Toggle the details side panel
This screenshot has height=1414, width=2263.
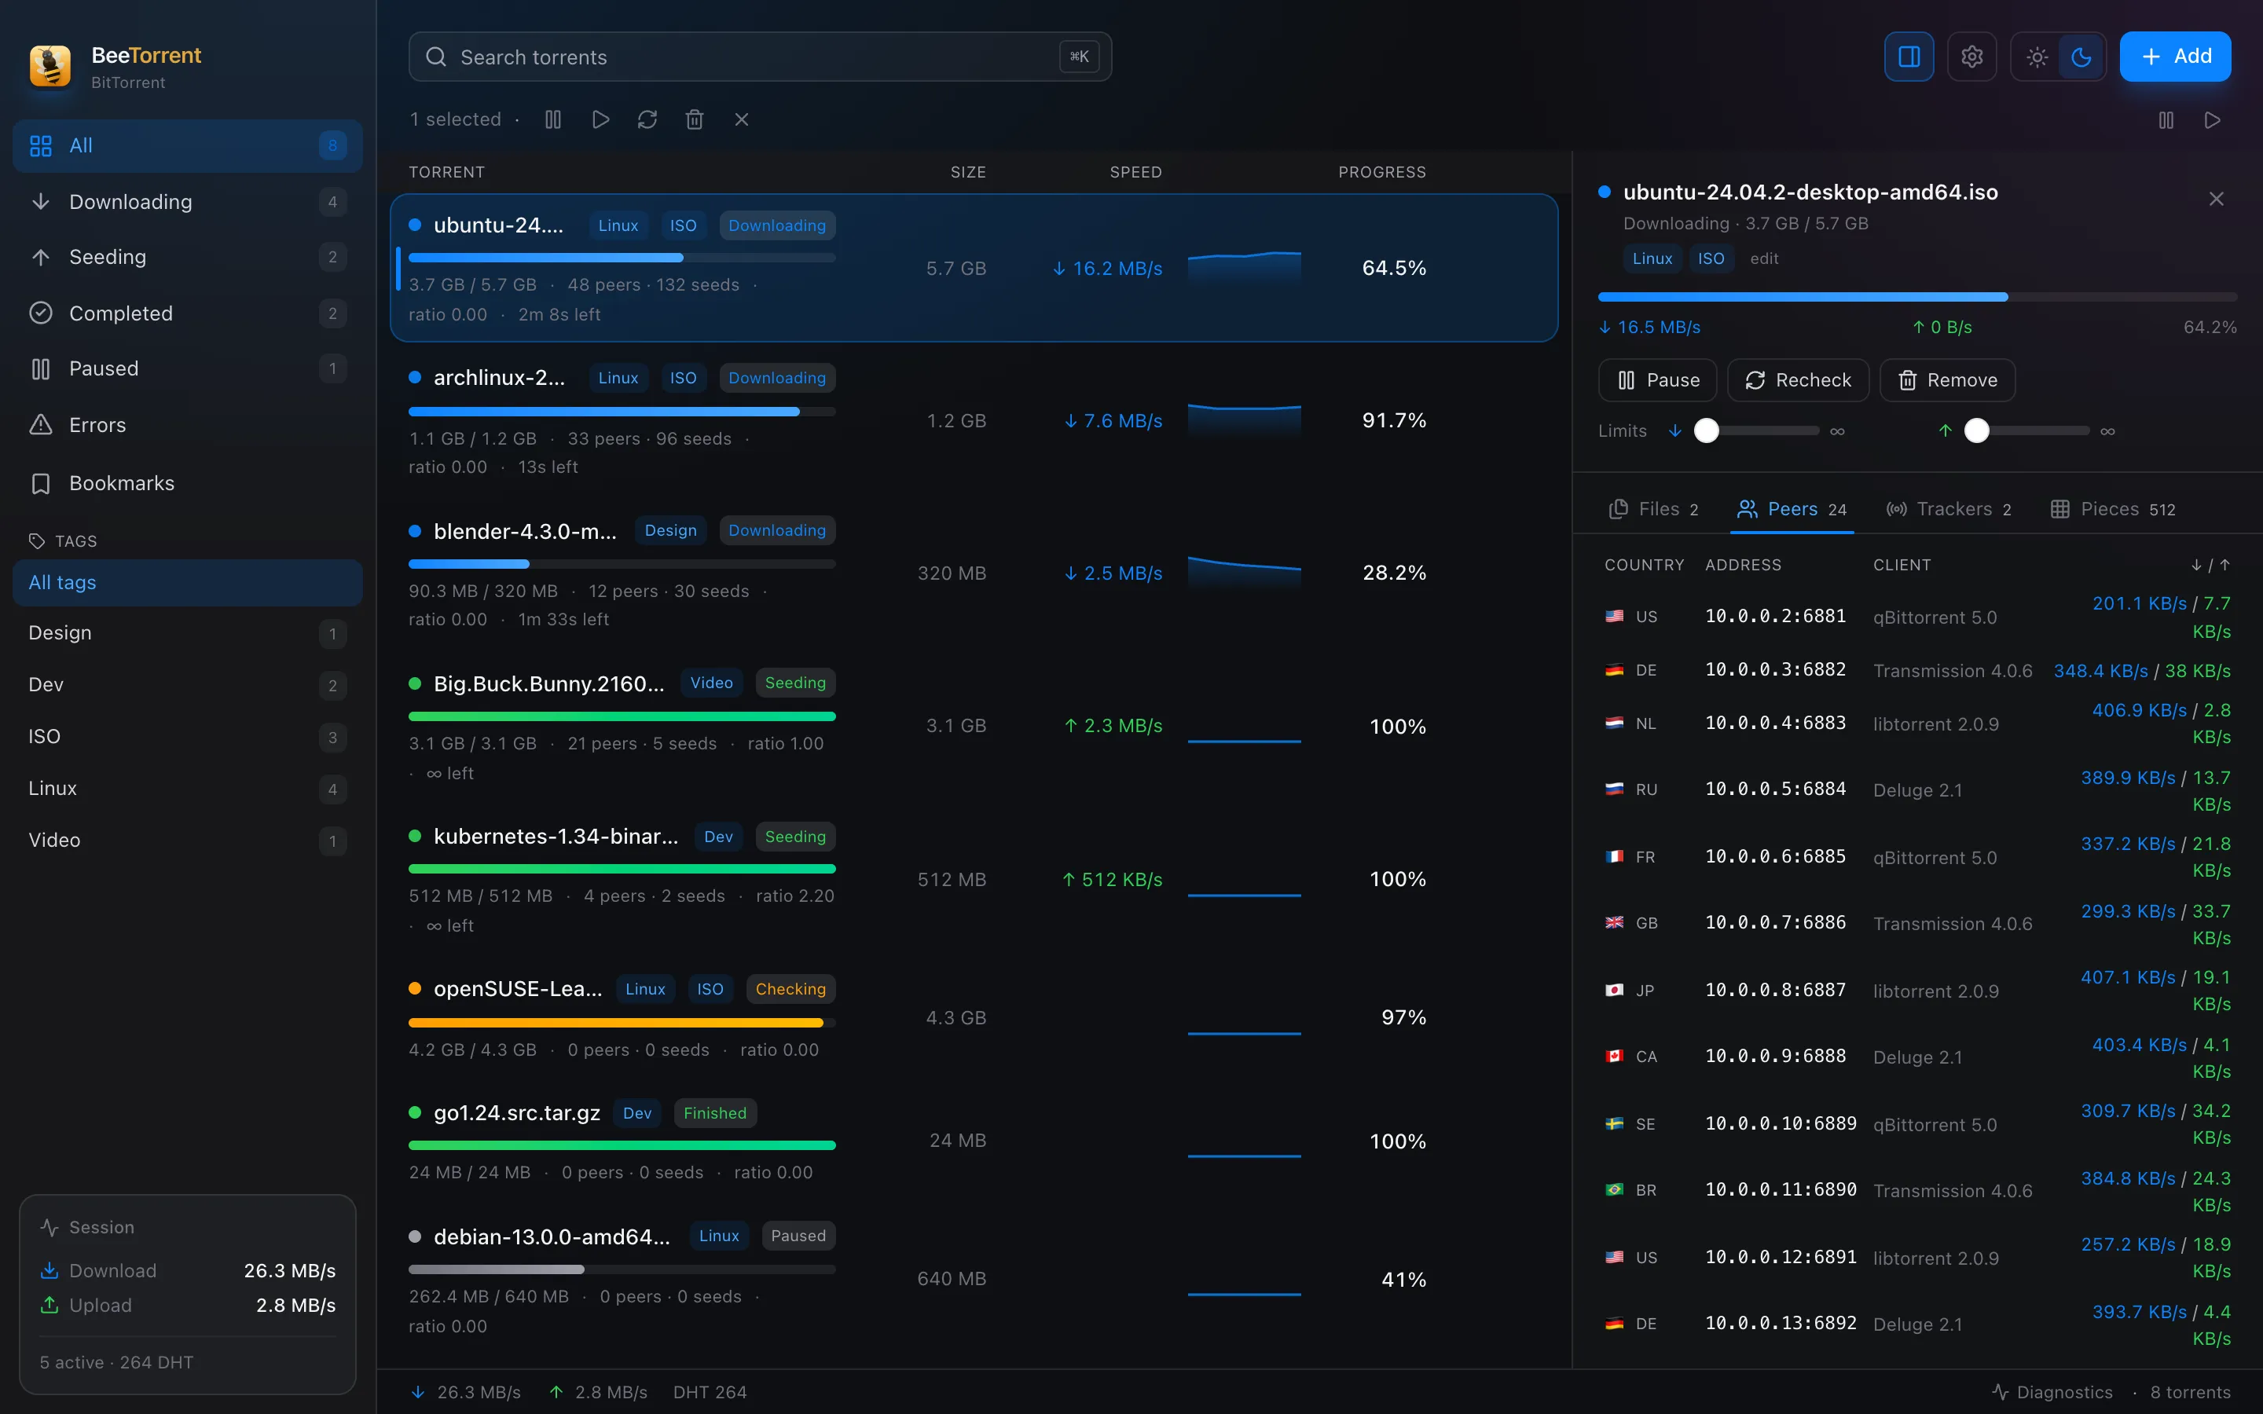(x=1909, y=57)
